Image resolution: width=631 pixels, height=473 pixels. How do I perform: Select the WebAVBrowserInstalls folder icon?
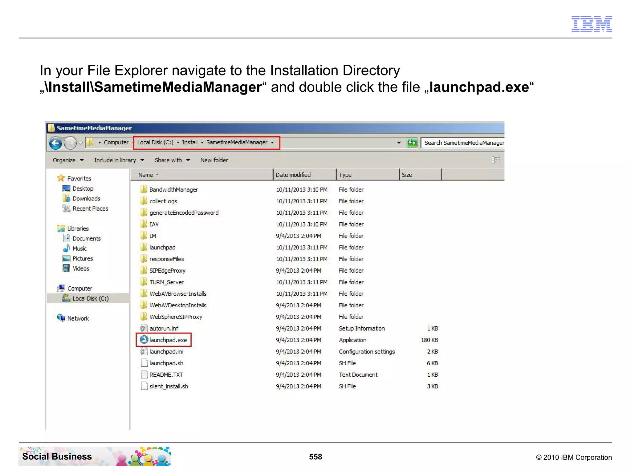click(x=144, y=293)
